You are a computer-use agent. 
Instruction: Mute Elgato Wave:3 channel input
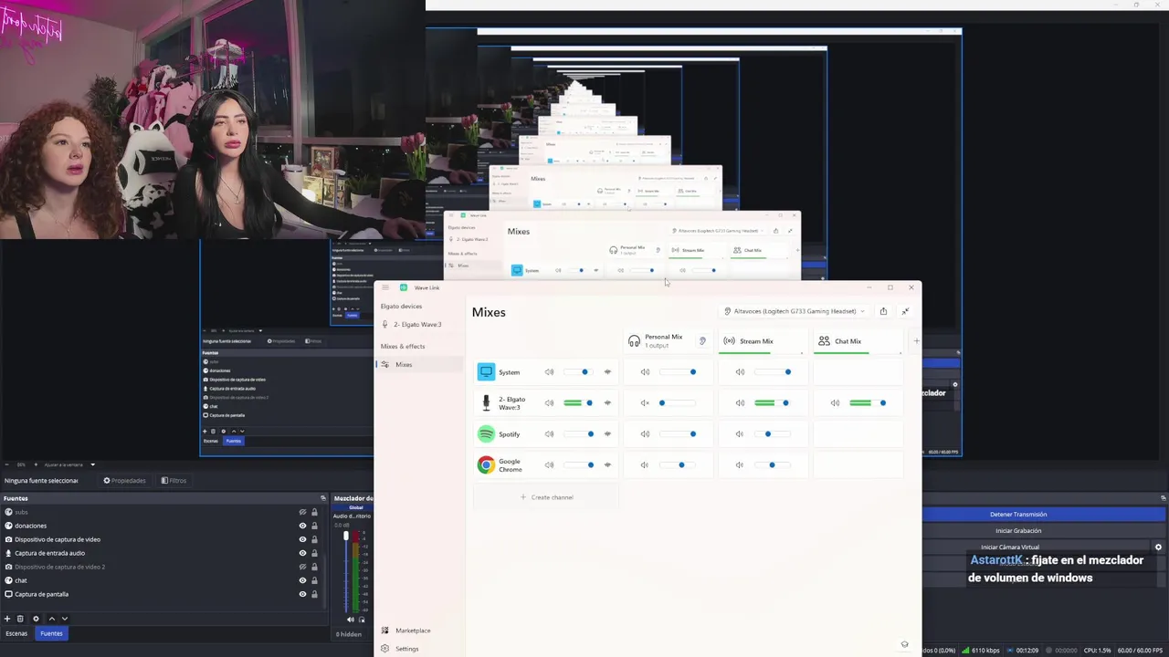[x=549, y=402]
